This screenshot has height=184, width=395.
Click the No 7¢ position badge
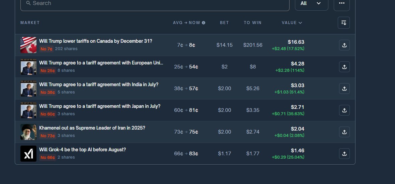pos(47,49)
